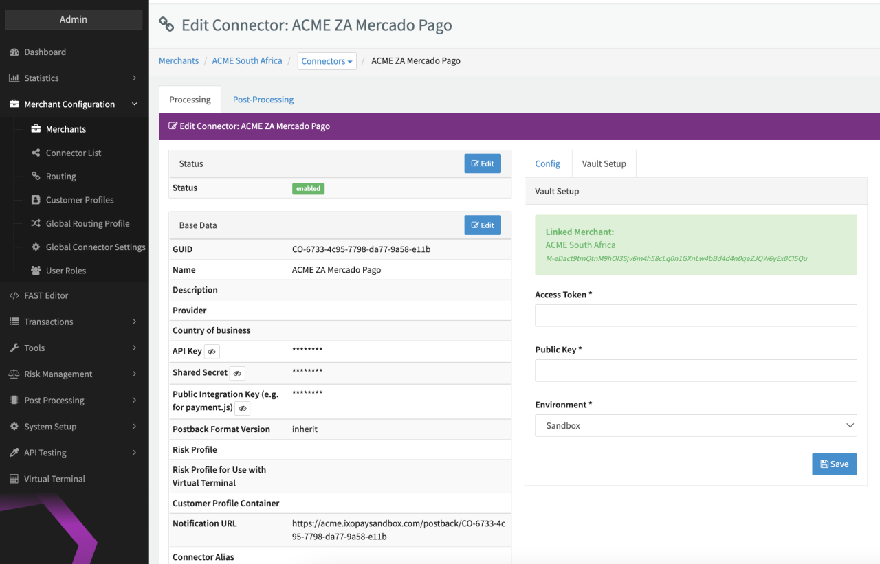This screenshot has width=880, height=564.
Task: Switch to the Config tab
Action: [x=547, y=163]
